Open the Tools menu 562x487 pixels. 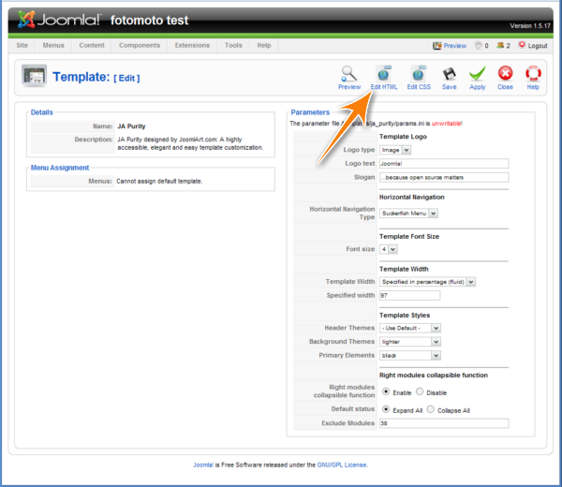pyautogui.click(x=233, y=45)
